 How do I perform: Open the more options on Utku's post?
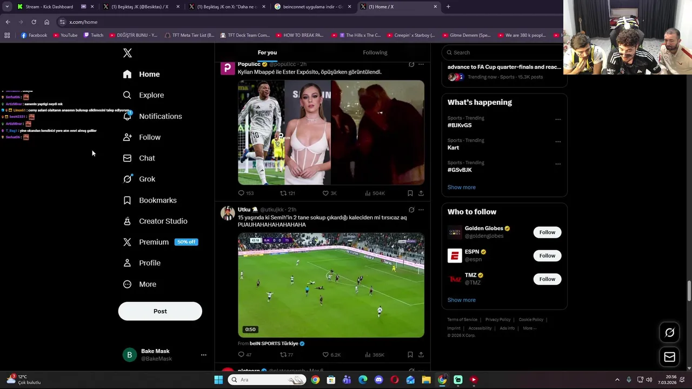(421, 210)
